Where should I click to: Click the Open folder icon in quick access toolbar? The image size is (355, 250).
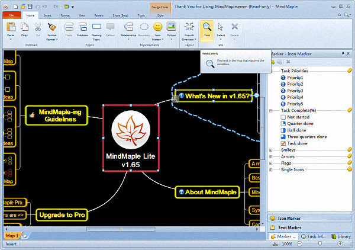click(23, 7)
